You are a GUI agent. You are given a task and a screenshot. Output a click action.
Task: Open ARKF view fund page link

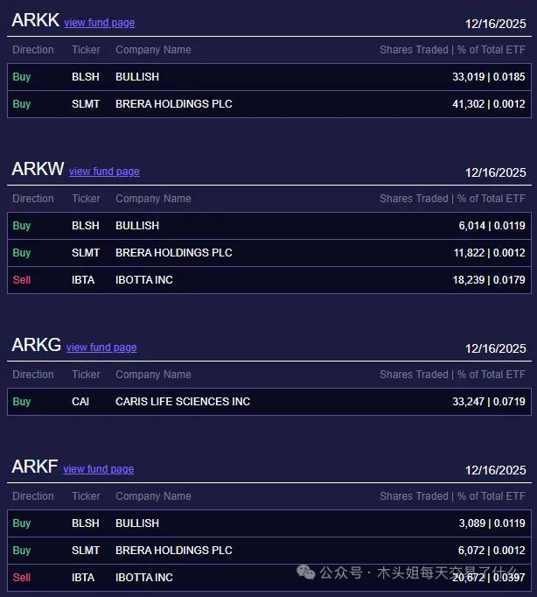[x=98, y=469]
